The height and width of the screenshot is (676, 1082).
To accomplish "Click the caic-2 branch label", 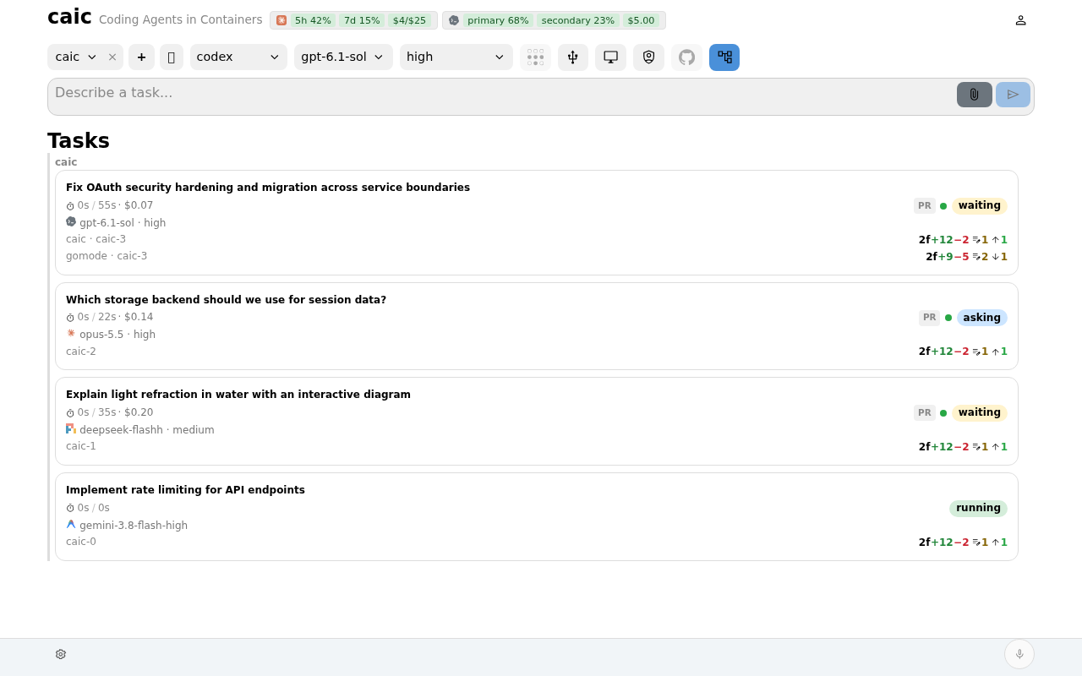I will pos(81,352).
